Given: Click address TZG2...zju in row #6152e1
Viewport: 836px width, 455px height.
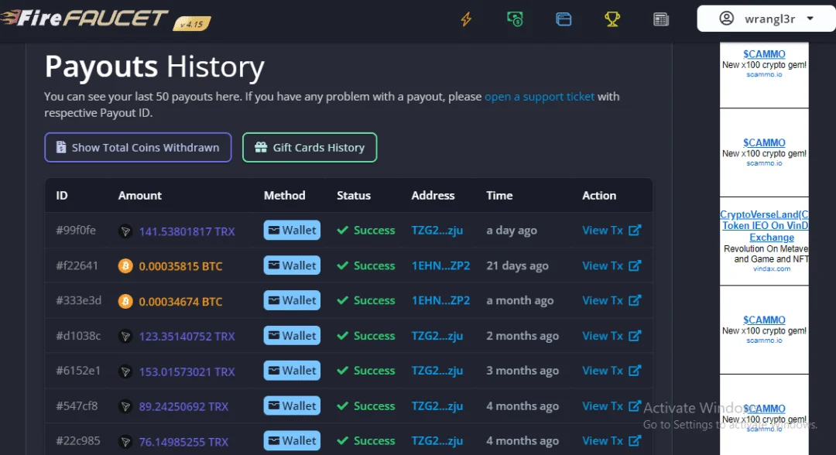Looking at the screenshot, I should point(437,371).
